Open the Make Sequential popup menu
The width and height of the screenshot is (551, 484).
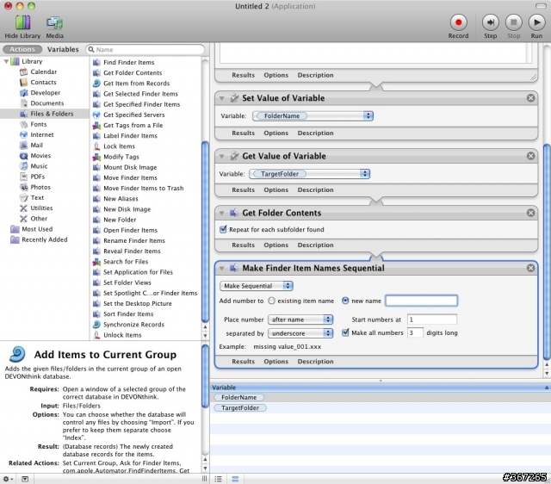[257, 286]
